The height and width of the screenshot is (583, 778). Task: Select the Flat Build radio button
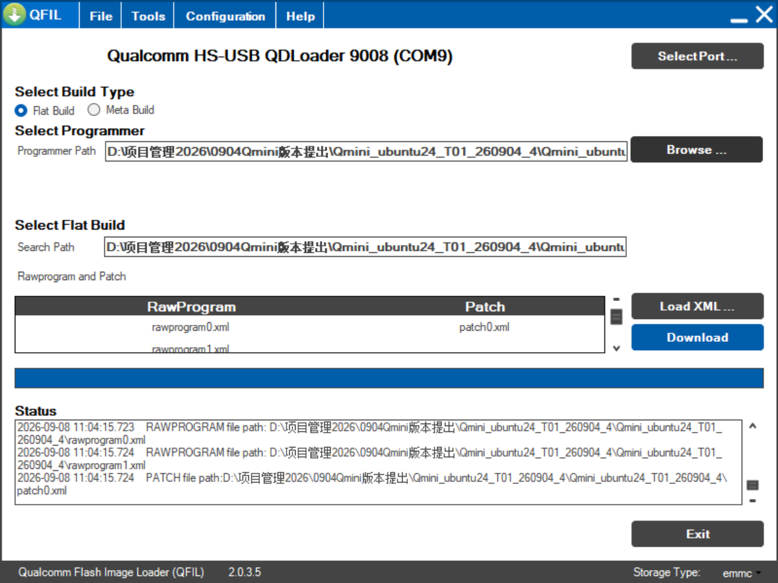[x=21, y=110]
